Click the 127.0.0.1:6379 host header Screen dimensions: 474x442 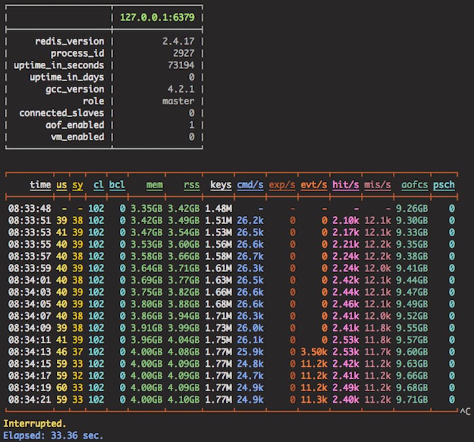coord(157,18)
